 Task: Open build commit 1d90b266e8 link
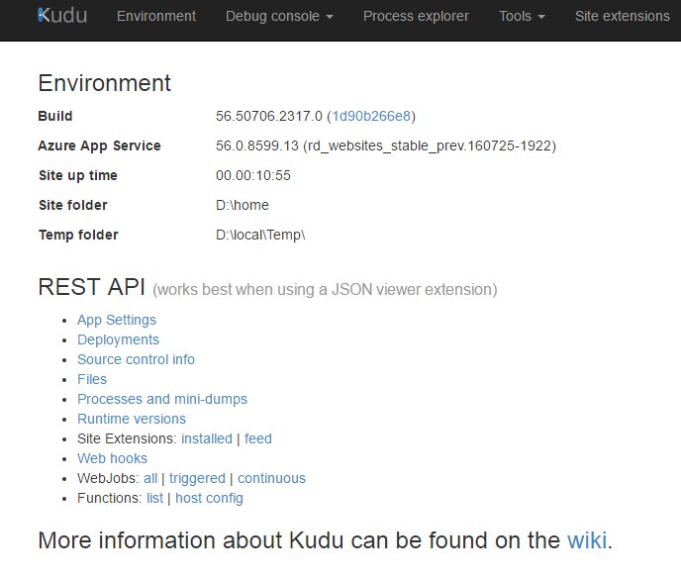(x=371, y=116)
